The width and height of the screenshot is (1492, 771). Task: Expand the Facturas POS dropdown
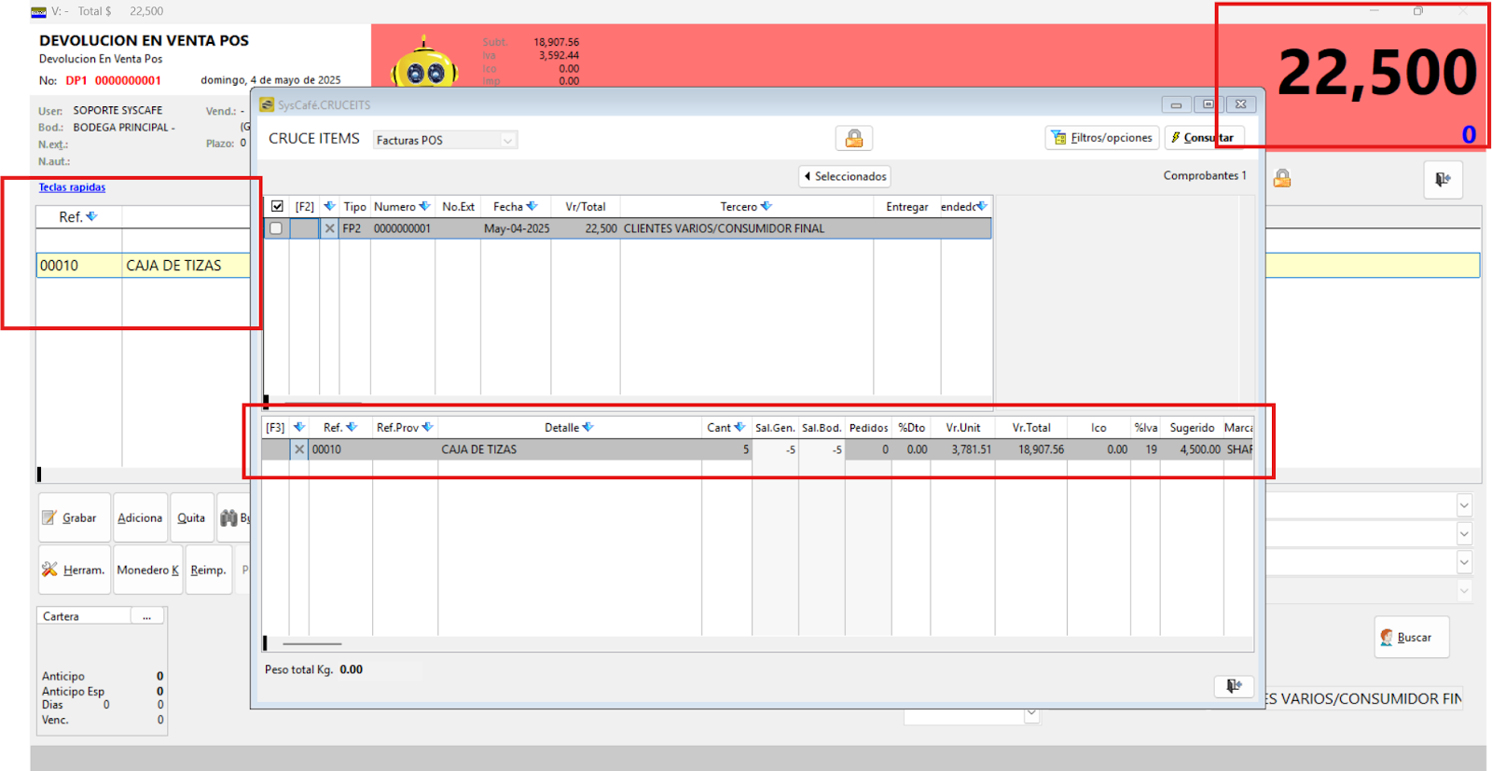click(x=507, y=141)
